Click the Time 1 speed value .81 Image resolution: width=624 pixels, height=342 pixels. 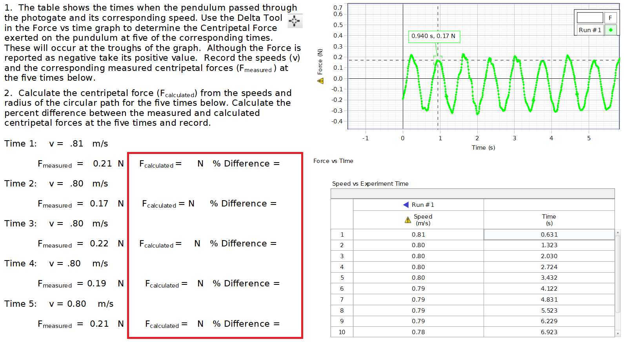coord(77,144)
